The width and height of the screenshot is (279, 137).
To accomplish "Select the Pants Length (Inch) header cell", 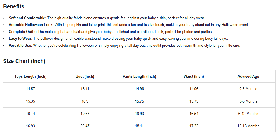I will click(x=139, y=76).
